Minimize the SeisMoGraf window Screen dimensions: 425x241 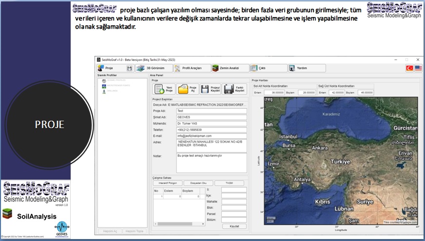tap(396, 60)
